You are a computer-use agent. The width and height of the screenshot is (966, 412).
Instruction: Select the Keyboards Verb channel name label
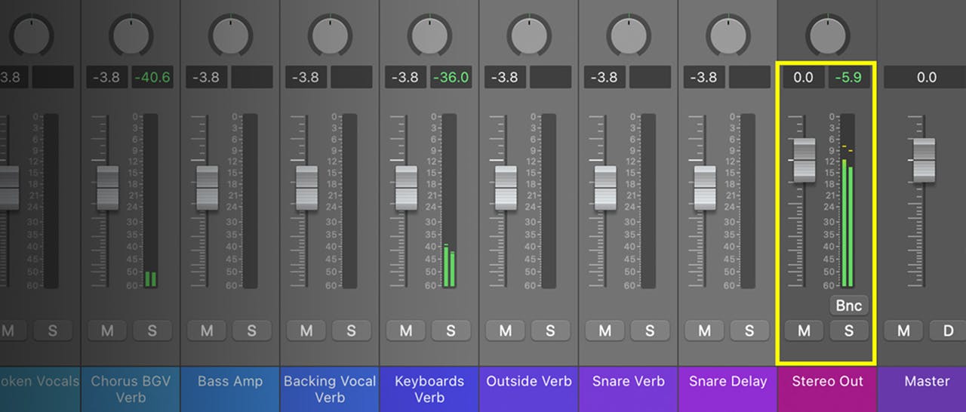pyautogui.click(x=429, y=389)
